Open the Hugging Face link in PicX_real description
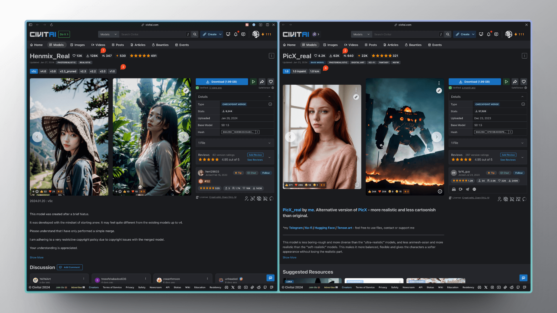 [x=325, y=228]
